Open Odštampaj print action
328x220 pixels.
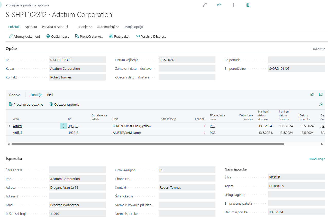(58, 36)
